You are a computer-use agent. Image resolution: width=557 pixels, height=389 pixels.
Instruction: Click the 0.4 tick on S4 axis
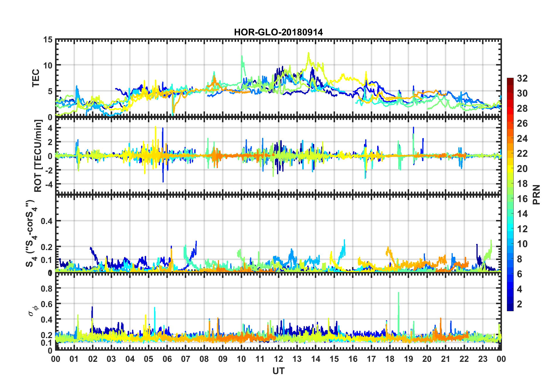click(47, 221)
